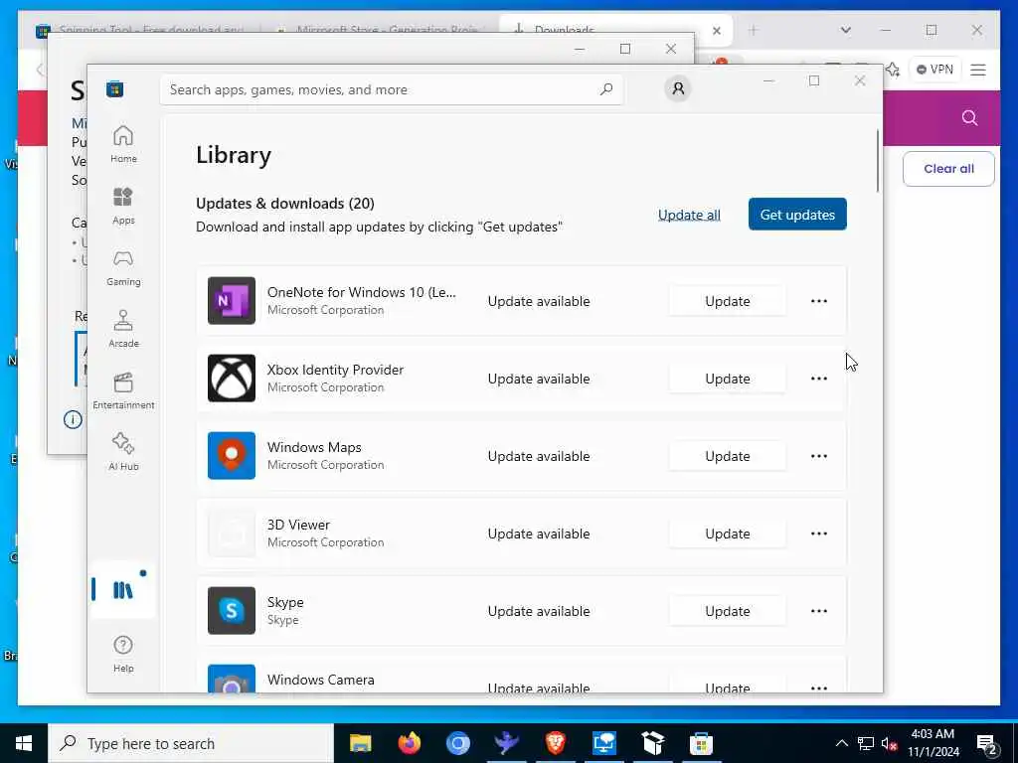The image size is (1018, 763).
Task: Select the Windows Camera app name
Action: [321, 680]
